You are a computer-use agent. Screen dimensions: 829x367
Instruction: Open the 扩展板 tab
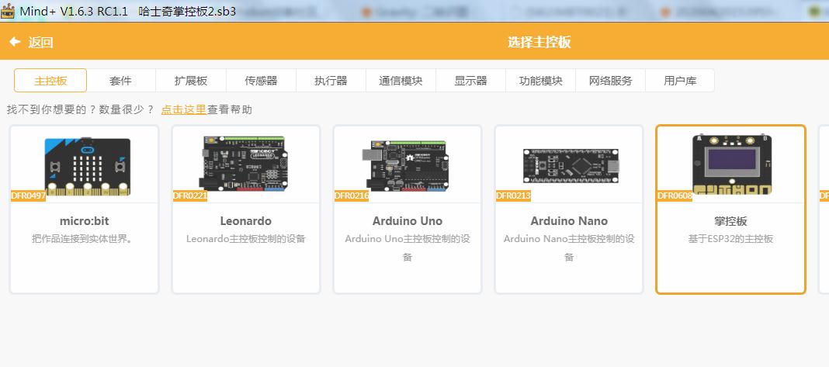coord(191,81)
